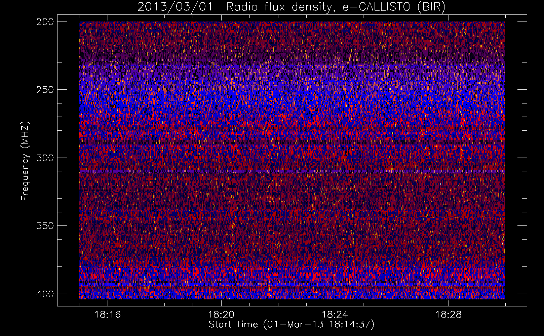This screenshot has height=336, width=544.
Task: Click the 'Frequency (MHZ)' y-axis label
Action: point(25,161)
